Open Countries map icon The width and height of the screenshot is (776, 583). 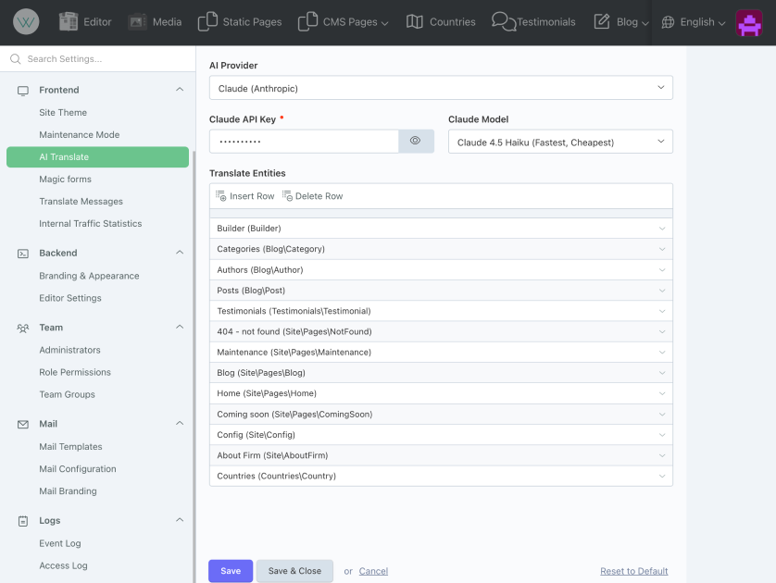(415, 22)
